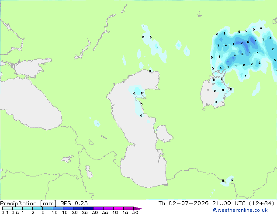Image resolution: width=277 pixels, height=214 pixels.
Task: Pick the 15–20 mm legend color swatch
Action: pyautogui.click(x=68, y=208)
